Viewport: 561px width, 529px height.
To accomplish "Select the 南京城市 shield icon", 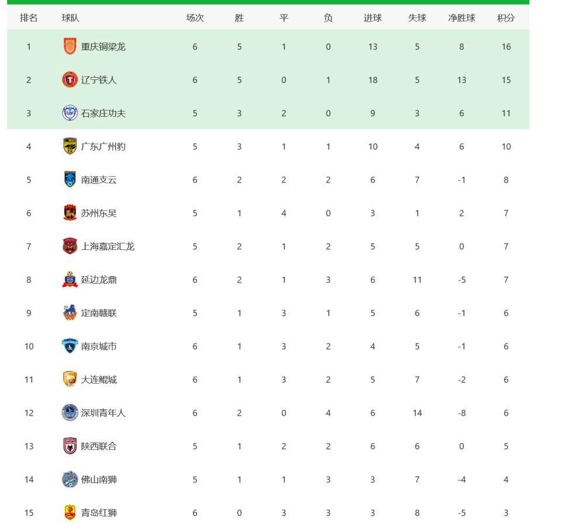I will tap(70, 346).
